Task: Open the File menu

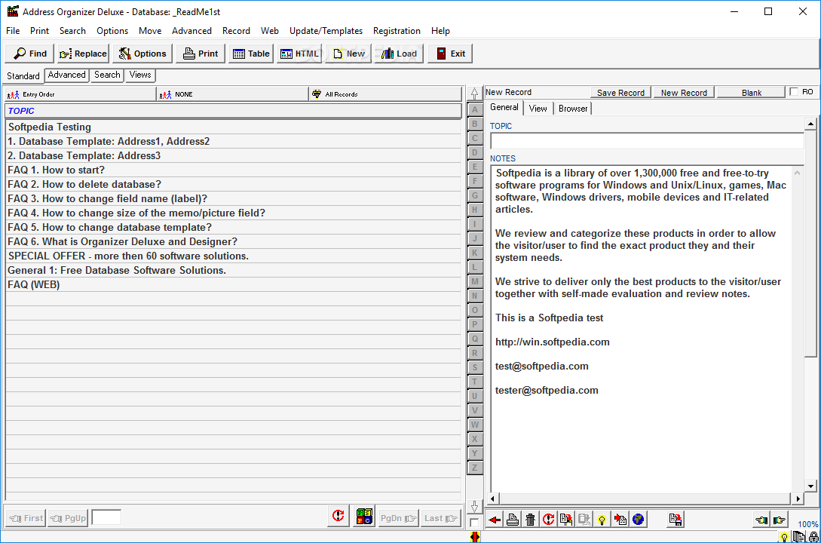Action: 13,31
